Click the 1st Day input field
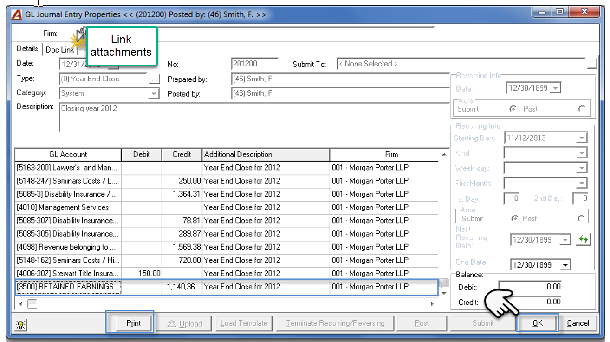This screenshot has width=610, height=342. pos(512,198)
